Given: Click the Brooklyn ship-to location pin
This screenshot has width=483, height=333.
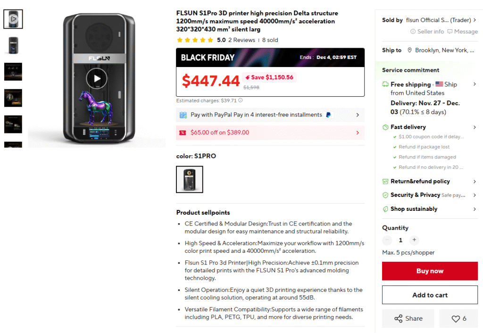Looking at the screenshot, I should (x=410, y=50).
